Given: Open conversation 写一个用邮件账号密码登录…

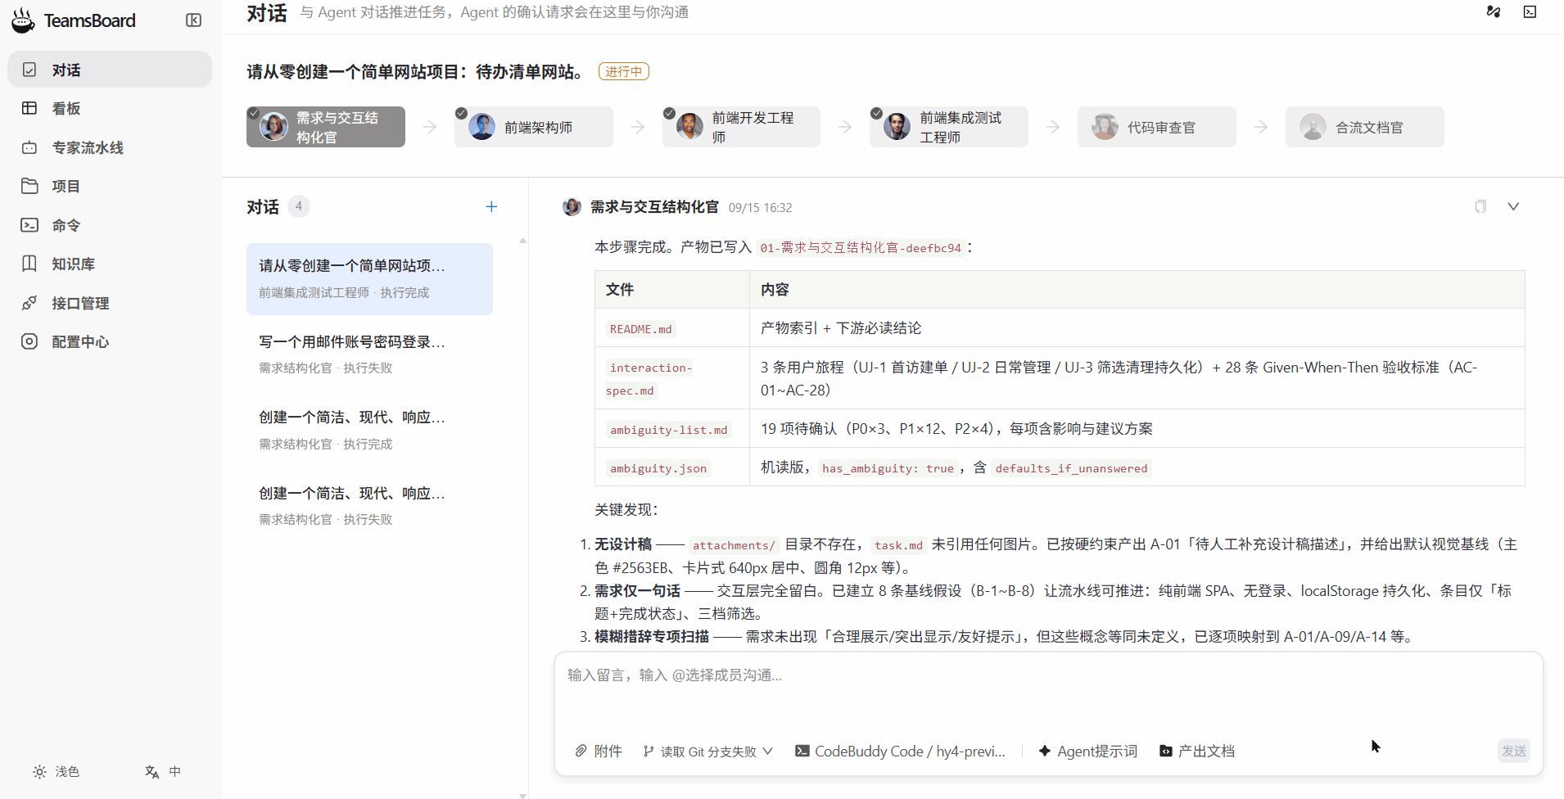Looking at the screenshot, I should [x=369, y=354].
